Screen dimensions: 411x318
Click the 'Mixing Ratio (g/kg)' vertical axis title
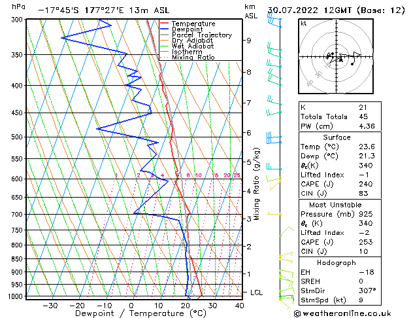pos(256,184)
